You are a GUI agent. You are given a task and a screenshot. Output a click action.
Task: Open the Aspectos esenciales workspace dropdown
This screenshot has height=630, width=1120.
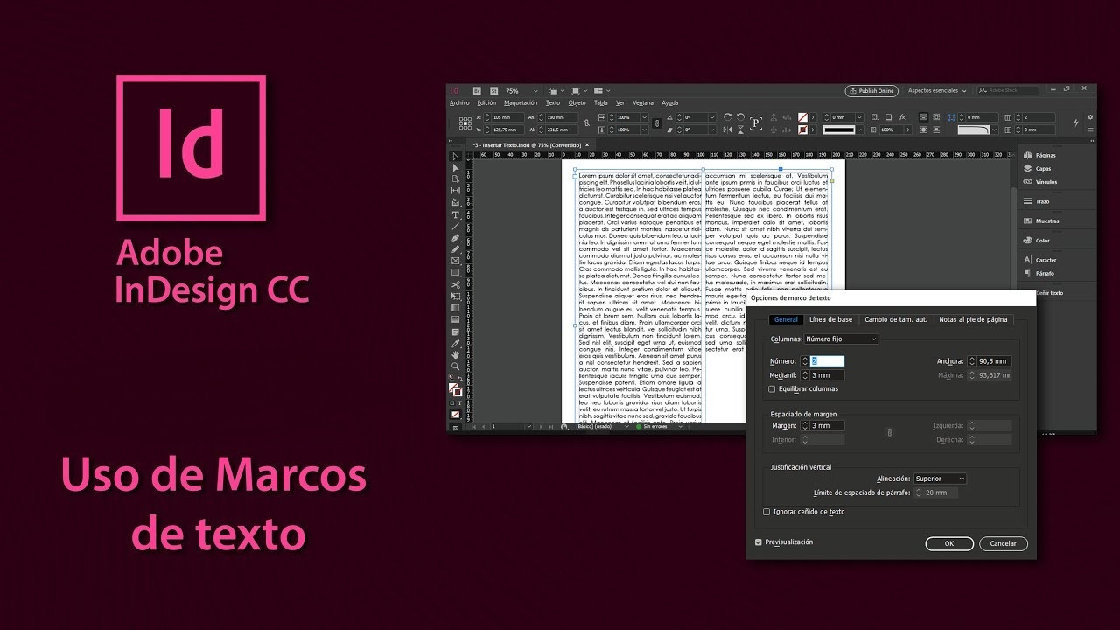click(937, 90)
